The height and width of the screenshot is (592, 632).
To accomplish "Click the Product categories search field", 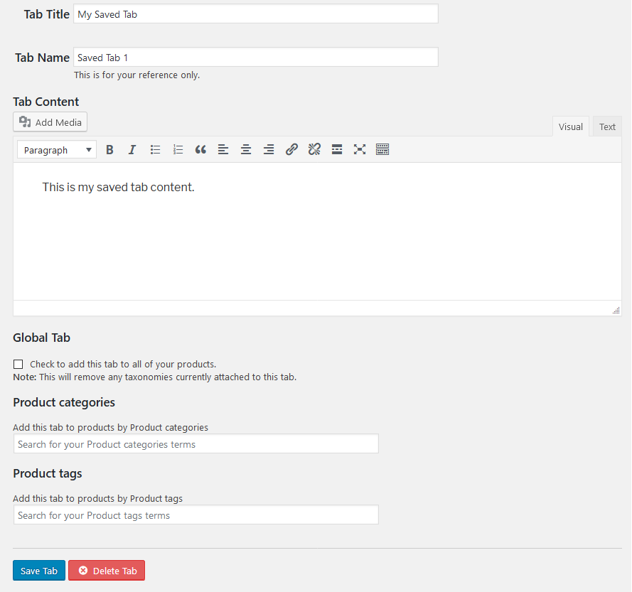I will (x=196, y=444).
